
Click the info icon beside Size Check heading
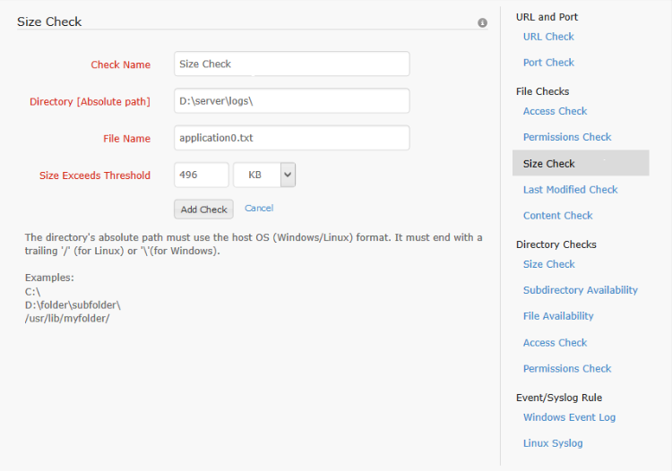[x=482, y=22]
